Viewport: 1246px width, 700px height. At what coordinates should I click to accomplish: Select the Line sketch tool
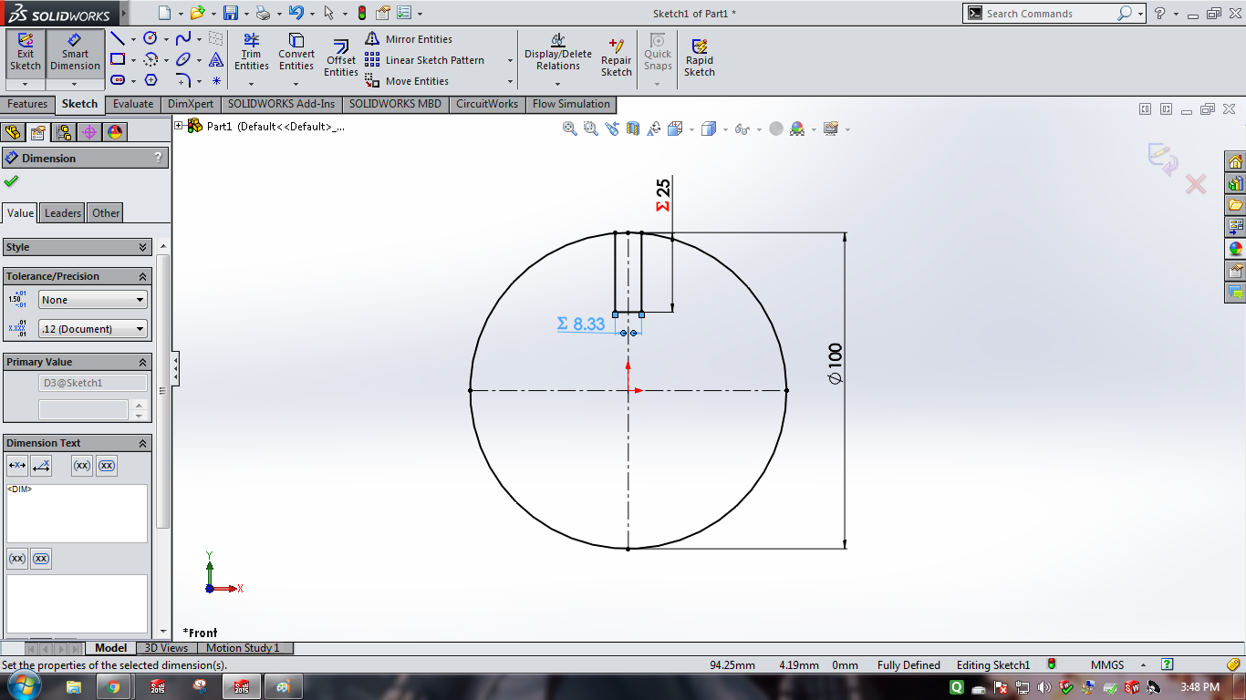click(x=118, y=38)
